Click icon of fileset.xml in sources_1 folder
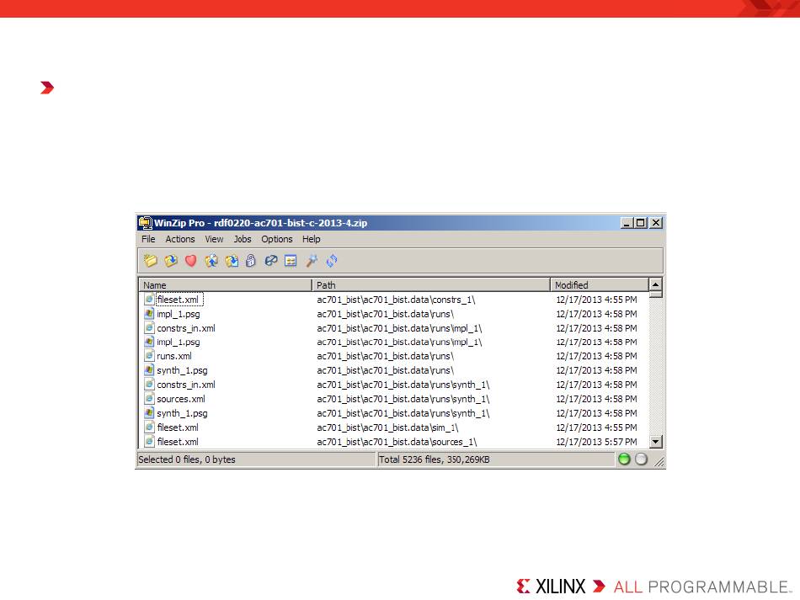This screenshot has width=800, height=600. tap(149, 442)
